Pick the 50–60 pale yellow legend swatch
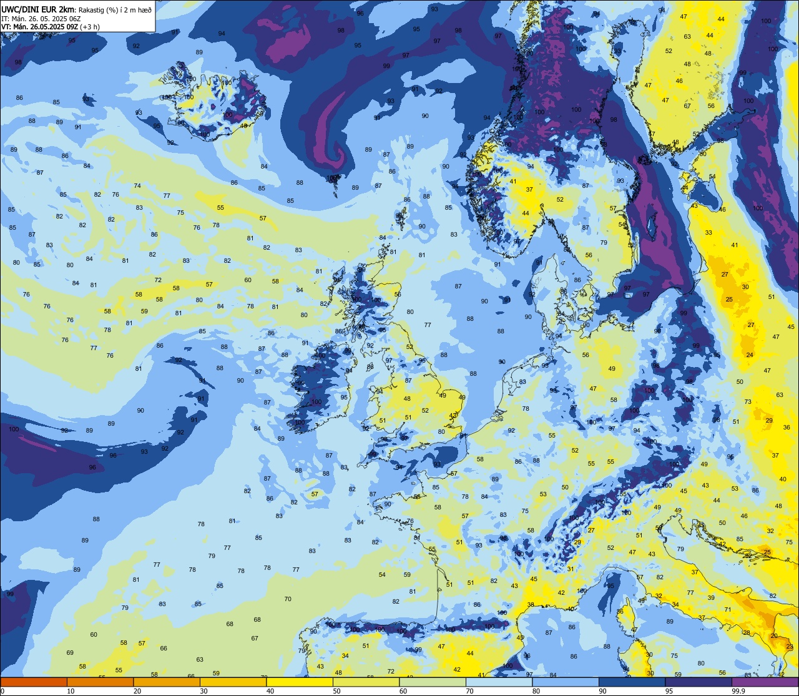Viewport: 799px width, 696px height. pos(366,682)
